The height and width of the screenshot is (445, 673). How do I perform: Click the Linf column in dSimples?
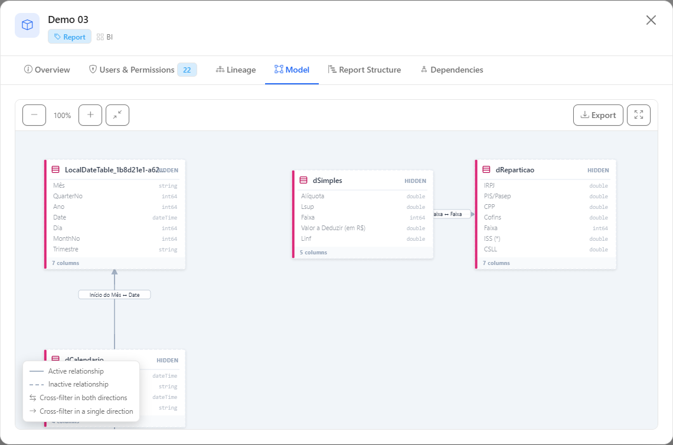[363, 238]
